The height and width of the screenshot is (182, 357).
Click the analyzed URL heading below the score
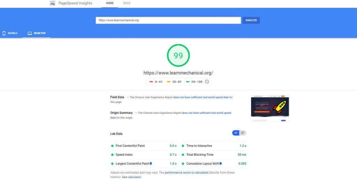click(x=178, y=73)
